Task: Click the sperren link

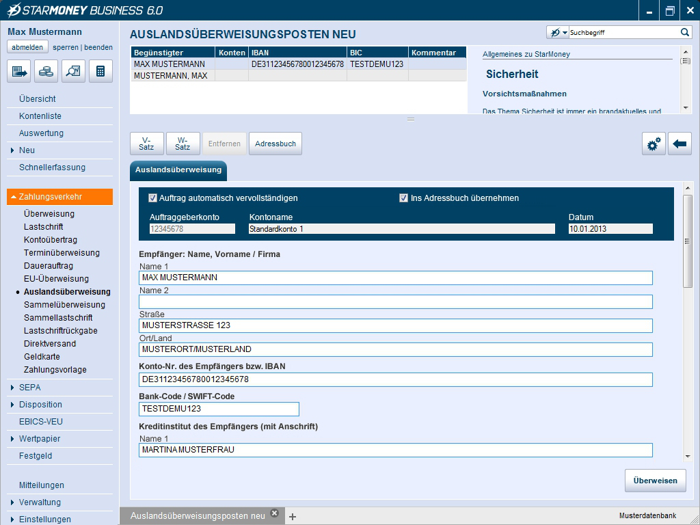Action: (65, 47)
